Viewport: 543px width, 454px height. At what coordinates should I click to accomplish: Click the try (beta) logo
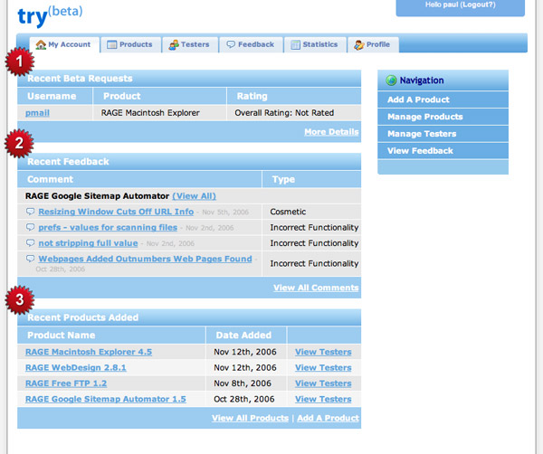click(50, 15)
